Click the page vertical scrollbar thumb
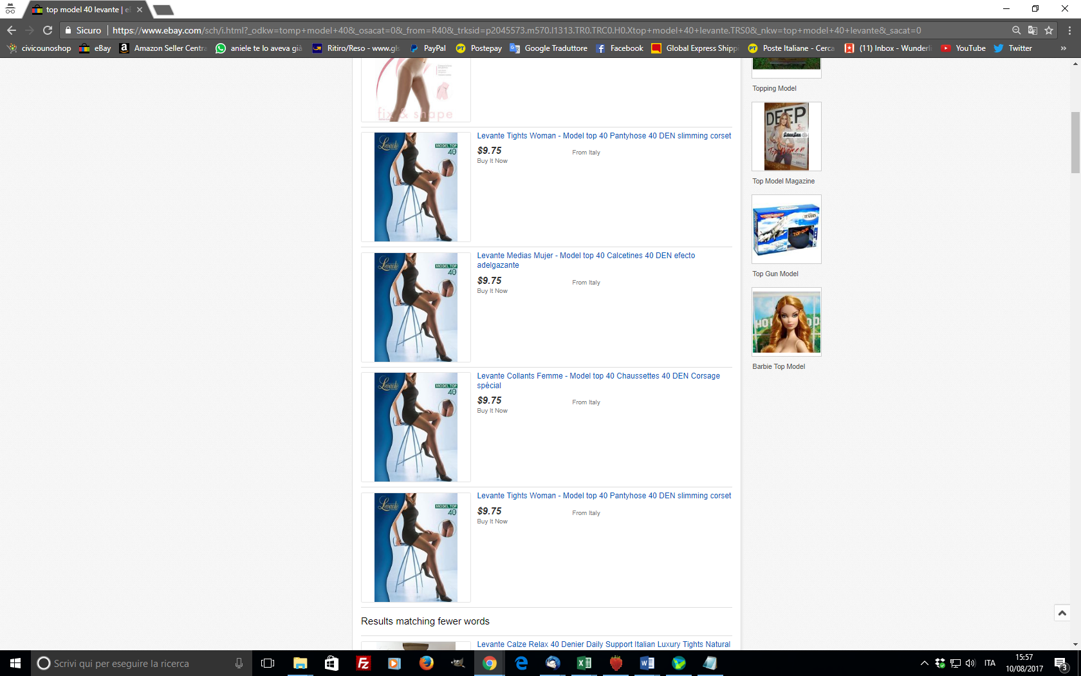Screen dimensions: 1081x676 (1075, 142)
